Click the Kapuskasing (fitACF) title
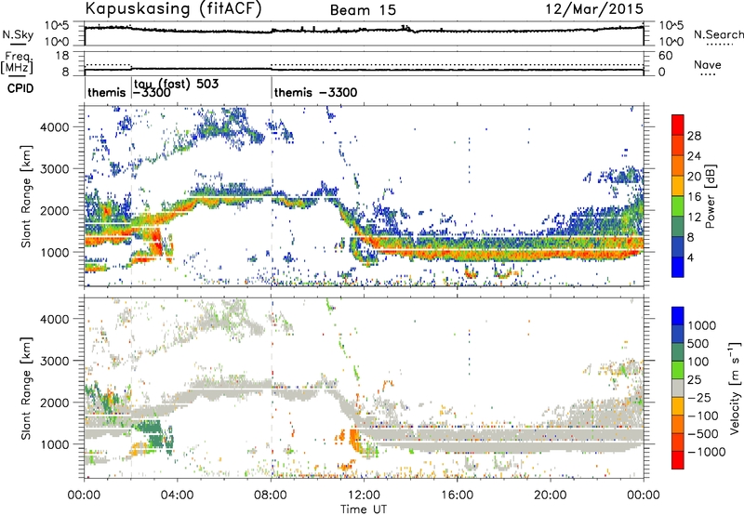744x515 pixels. point(173,8)
